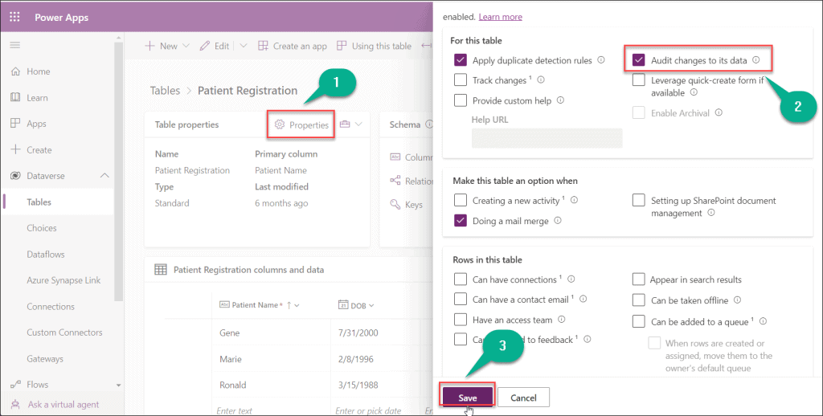Image resolution: width=823 pixels, height=416 pixels.
Task: Check Setting up SharePoint document management
Action: 638,200
